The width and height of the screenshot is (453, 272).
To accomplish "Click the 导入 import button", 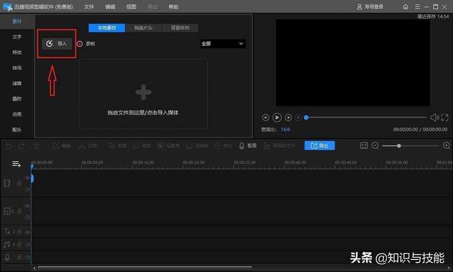I will (57, 43).
